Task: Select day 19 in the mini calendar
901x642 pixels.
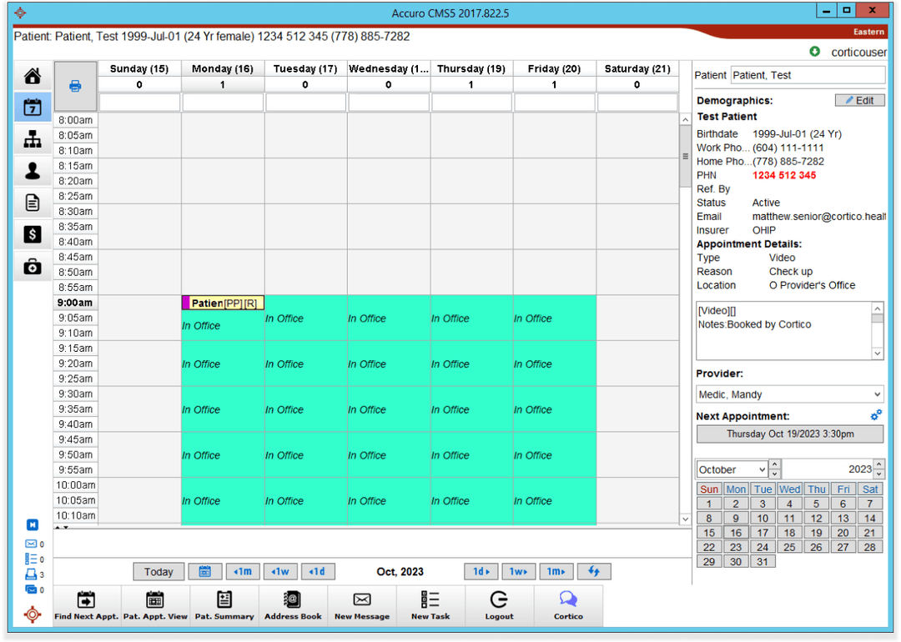Action: [x=816, y=532]
